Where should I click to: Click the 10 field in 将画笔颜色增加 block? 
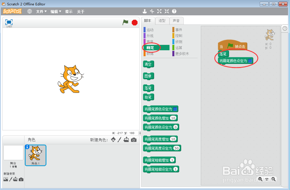point(173,118)
